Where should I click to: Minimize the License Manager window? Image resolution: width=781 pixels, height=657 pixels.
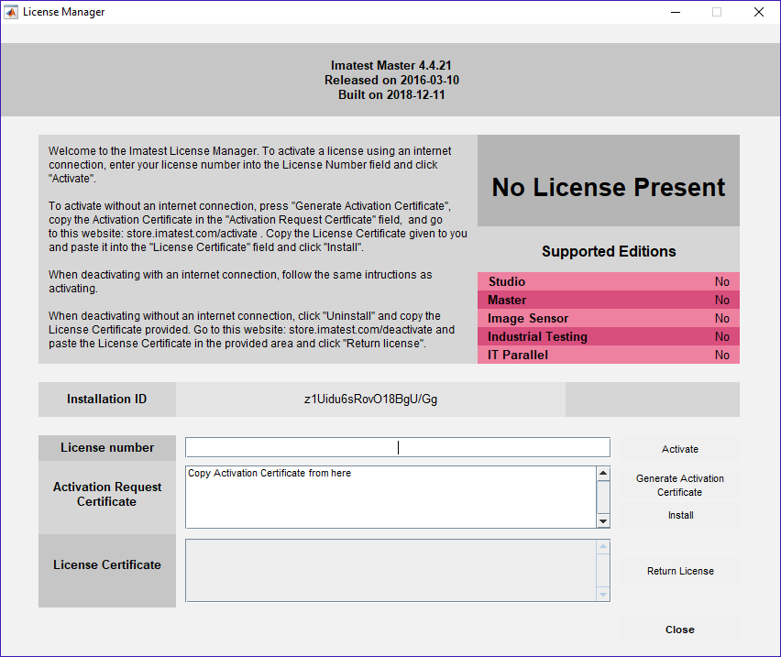[x=676, y=12]
